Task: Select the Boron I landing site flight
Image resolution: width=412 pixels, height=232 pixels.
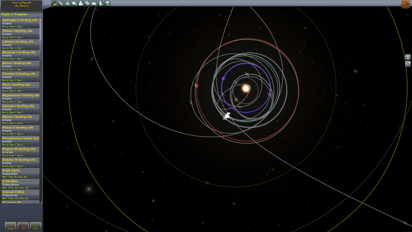Action: [21, 66]
